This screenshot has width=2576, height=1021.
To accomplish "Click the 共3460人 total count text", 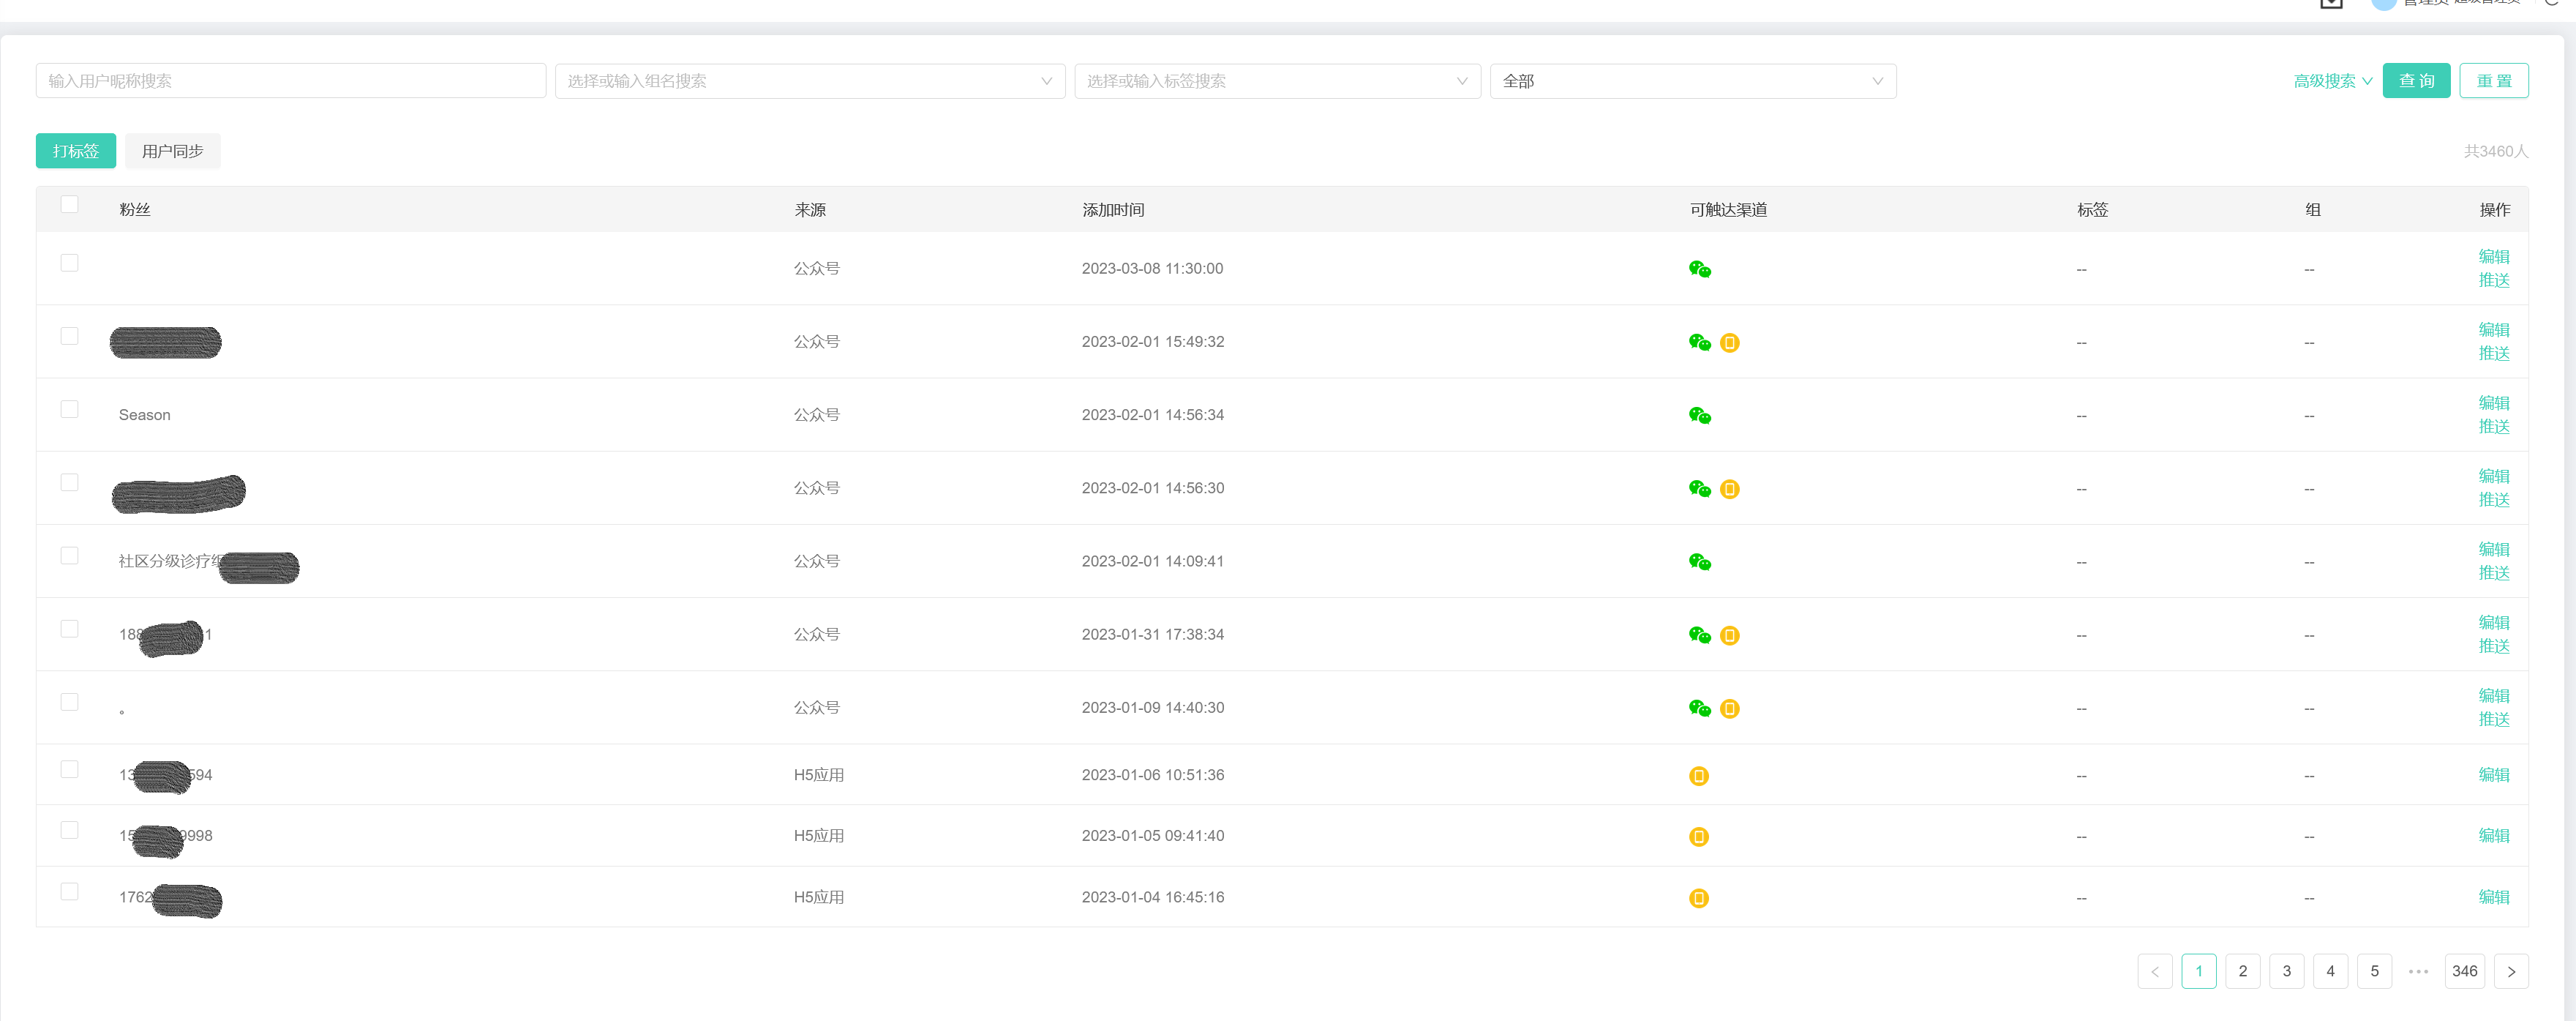I will (2495, 151).
